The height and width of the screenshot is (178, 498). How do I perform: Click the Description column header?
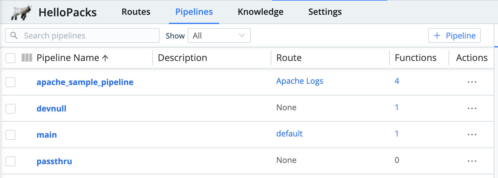click(x=182, y=58)
